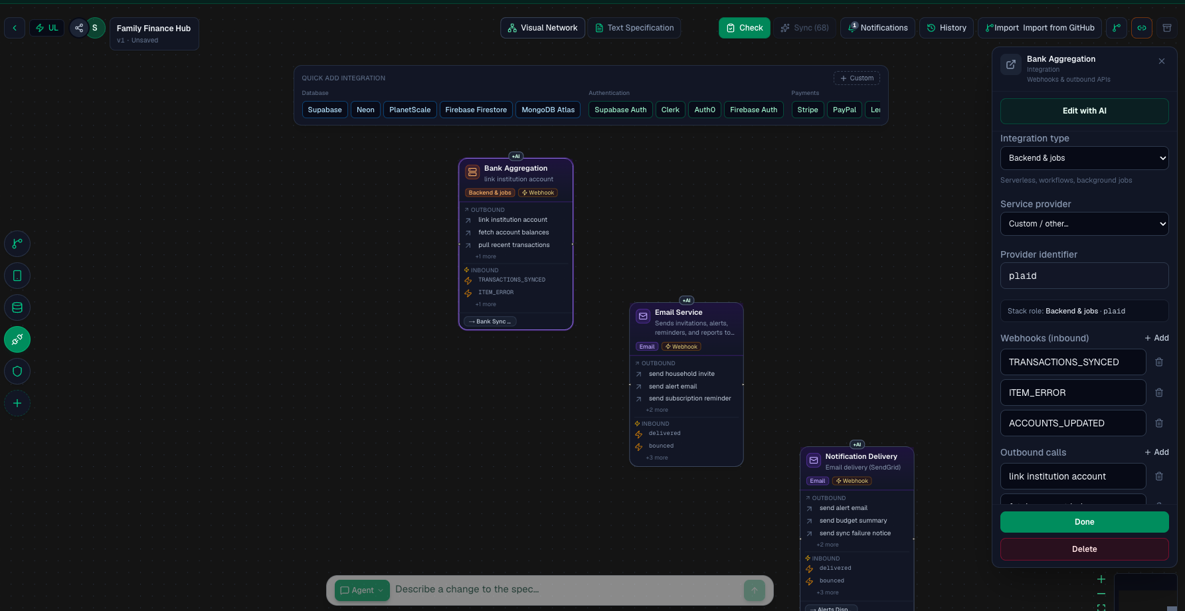Viewport: 1185px width, 611px height.
Task: Click the Webhook tag on Email Service node
Action: [682, 347]
